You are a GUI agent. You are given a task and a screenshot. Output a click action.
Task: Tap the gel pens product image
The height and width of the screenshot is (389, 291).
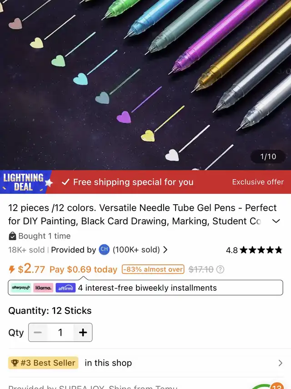pyautogui.click(x=145, y=85)
